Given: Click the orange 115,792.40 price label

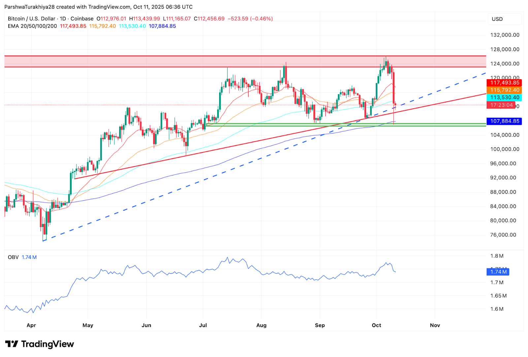Looking at the screenshot, I should (504, 90).
